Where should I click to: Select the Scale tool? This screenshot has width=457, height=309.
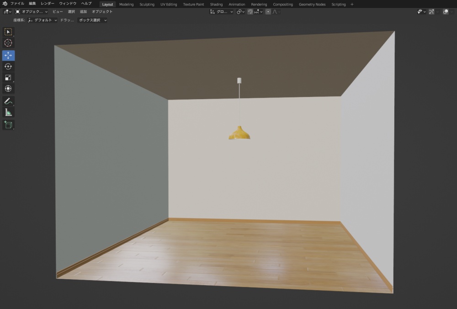(8, 77)
